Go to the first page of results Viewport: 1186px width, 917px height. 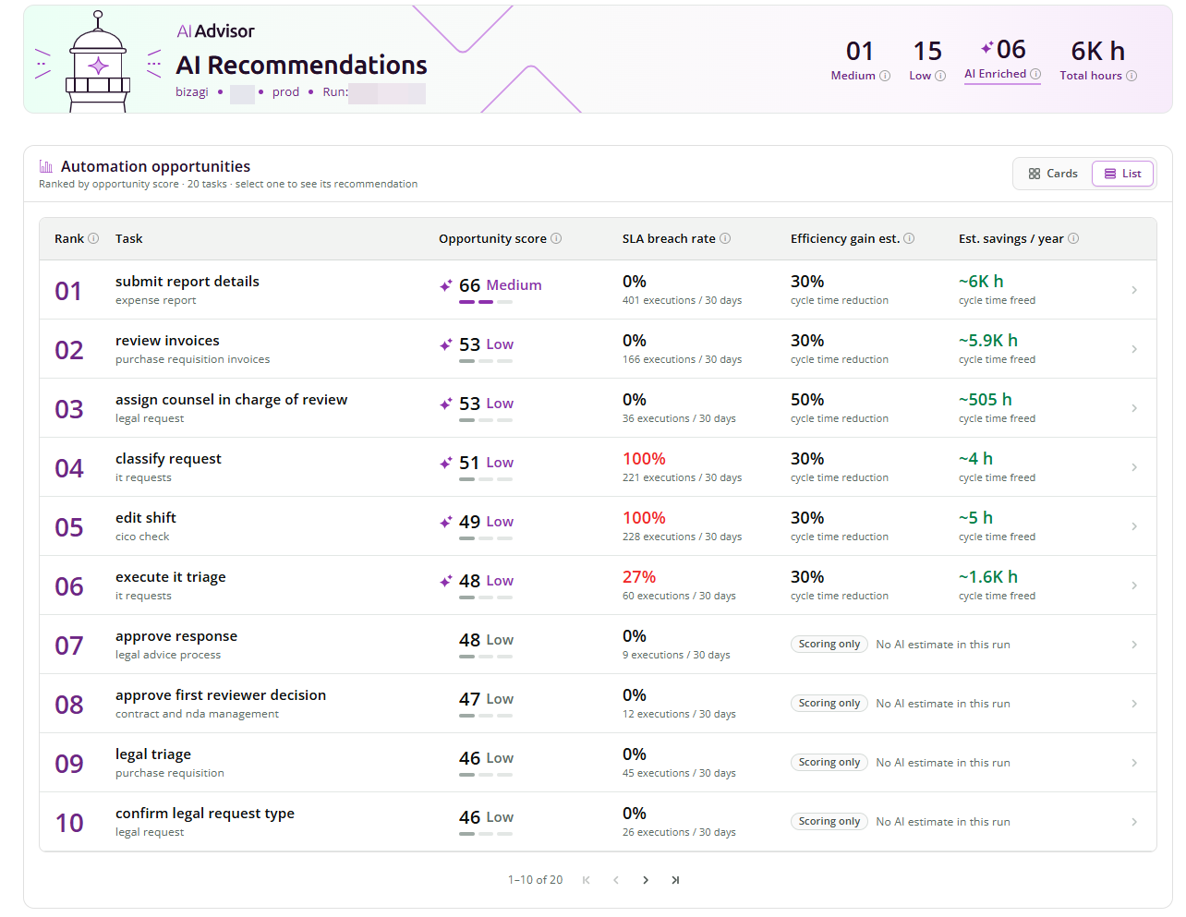pyautogui.click(x=586, y=880)
